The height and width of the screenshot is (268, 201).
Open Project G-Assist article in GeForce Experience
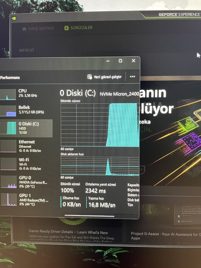(166, 236)
